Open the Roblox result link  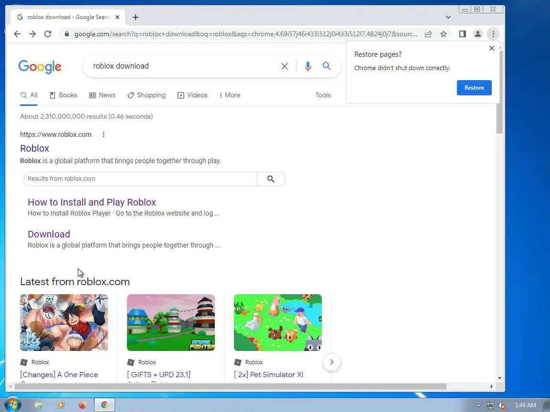pos(34,149)
